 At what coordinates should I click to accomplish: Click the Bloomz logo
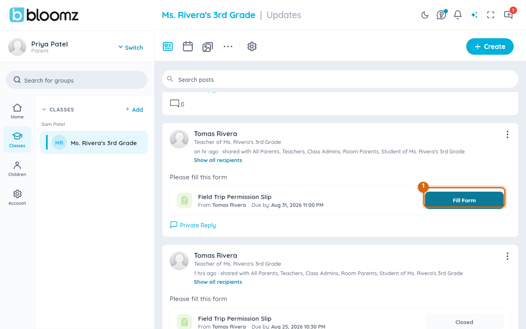click(x=44, y=15)
